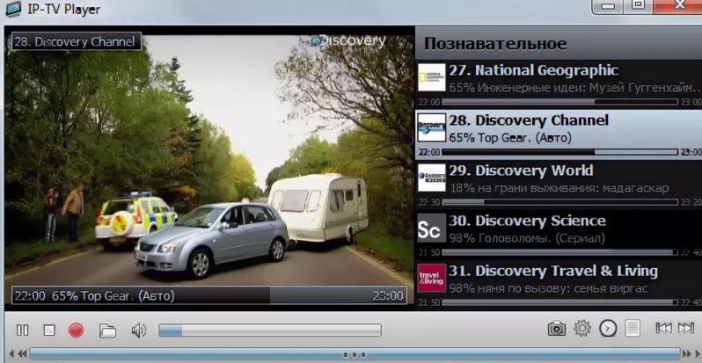702x363 pixels.
Task: Click the Познавательное category header
Action: [x=559, y=43]
